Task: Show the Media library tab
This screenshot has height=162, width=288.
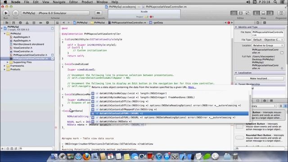Action: (x=271, y=101)
